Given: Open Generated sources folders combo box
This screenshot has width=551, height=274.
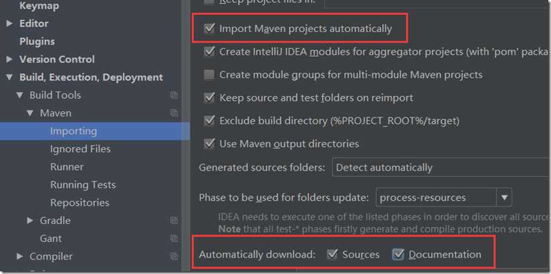Looking at the screenshot, I should point(441,167).
